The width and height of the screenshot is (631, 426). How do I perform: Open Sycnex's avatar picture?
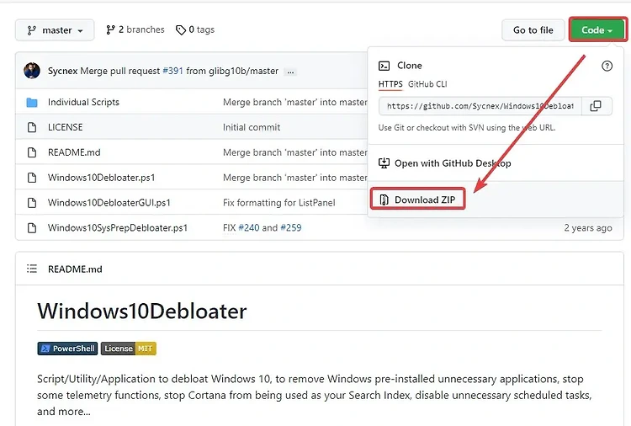[x=32, y=71]
